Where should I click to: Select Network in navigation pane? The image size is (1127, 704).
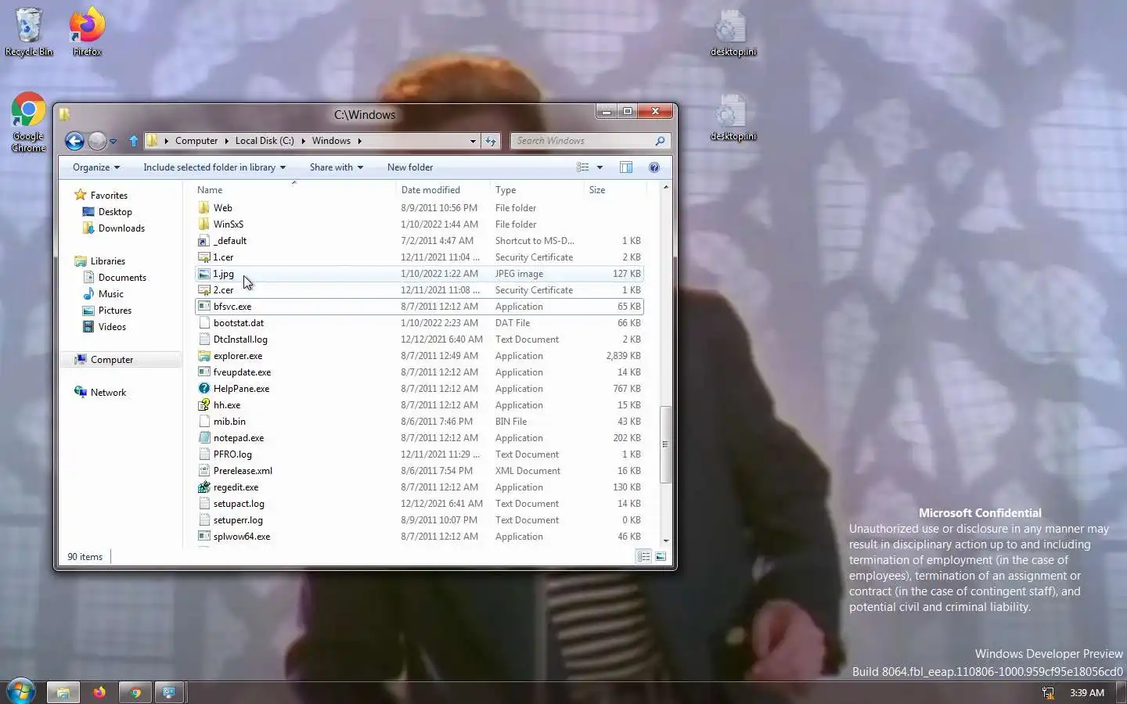pos(108,393)
